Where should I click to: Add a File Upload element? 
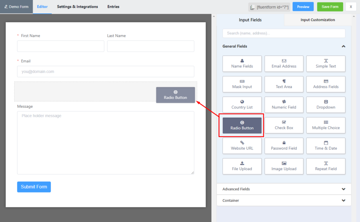tap(242, 166)
